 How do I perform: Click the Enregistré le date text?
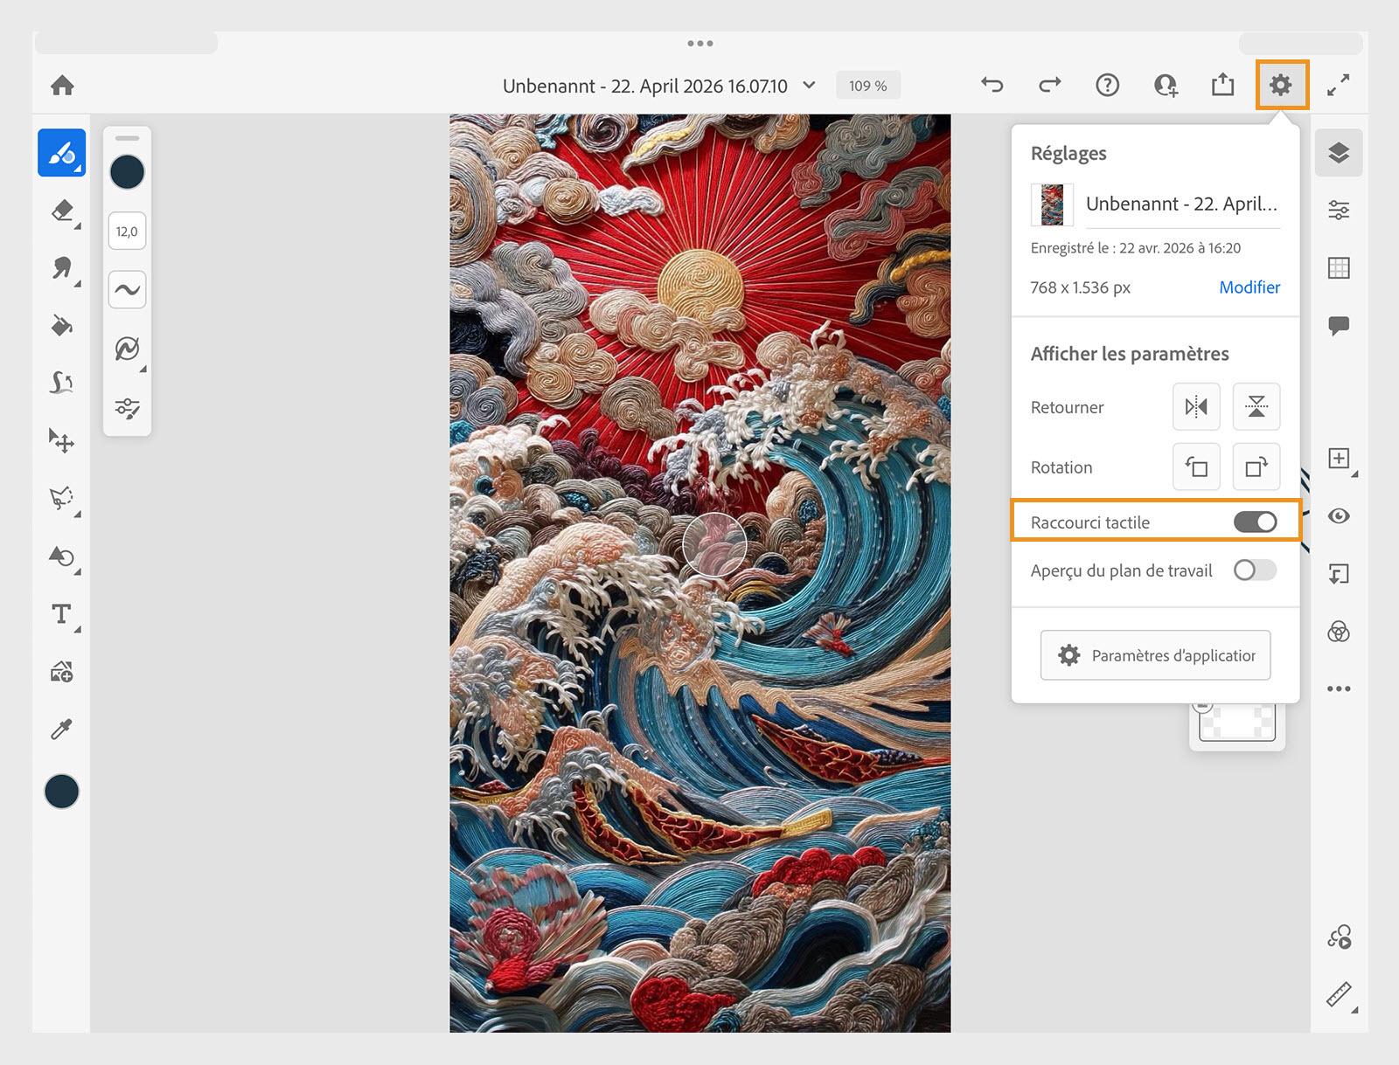[1136, 248]
